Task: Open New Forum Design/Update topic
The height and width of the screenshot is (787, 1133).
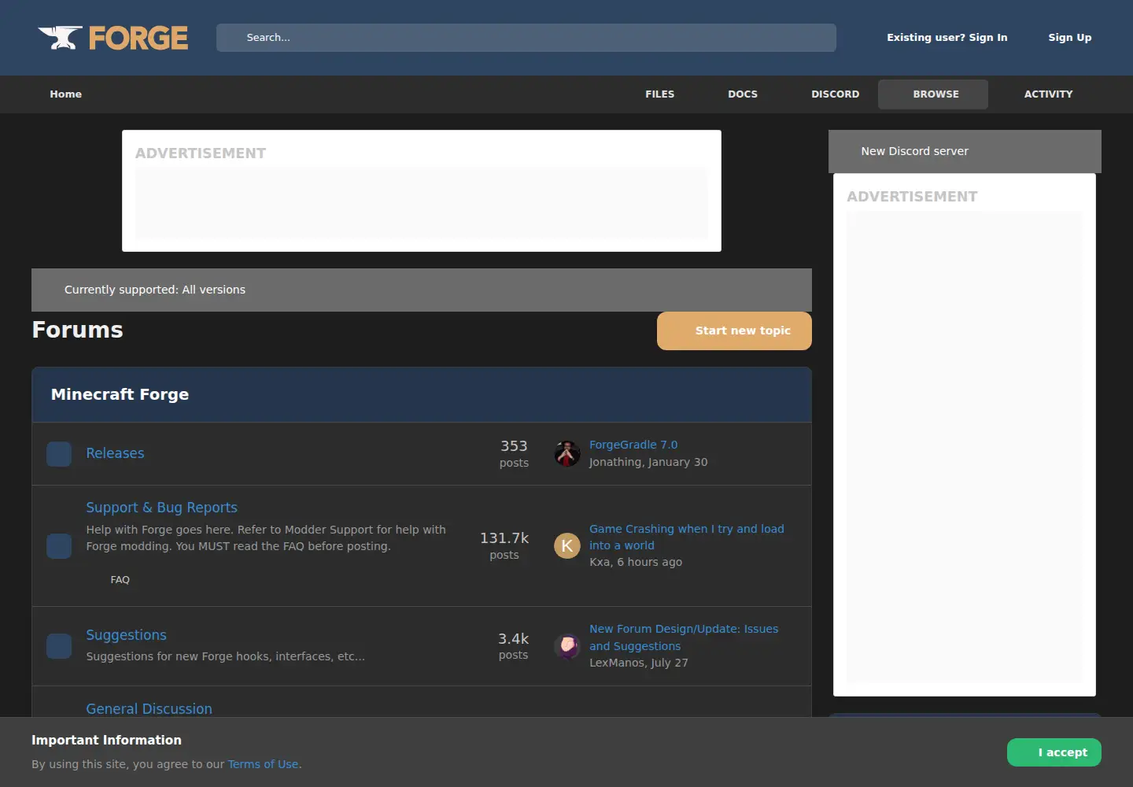Action: (x=684, y=637)
